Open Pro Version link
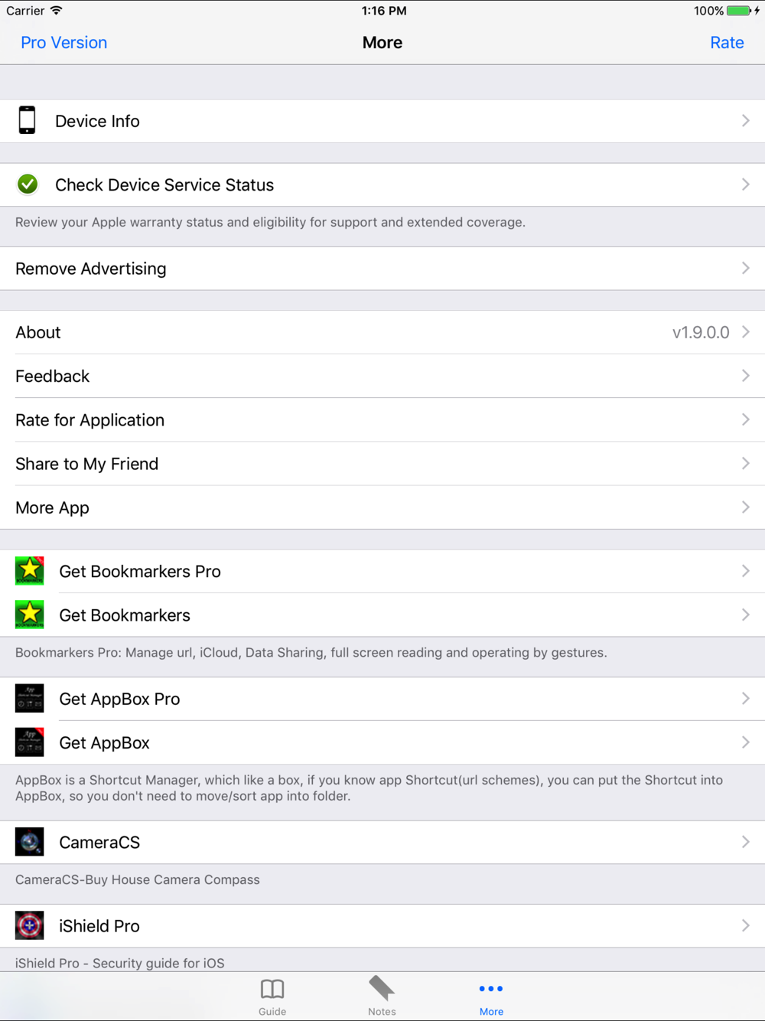Viewport: 765px width, 1021px height. pos(64,43)
